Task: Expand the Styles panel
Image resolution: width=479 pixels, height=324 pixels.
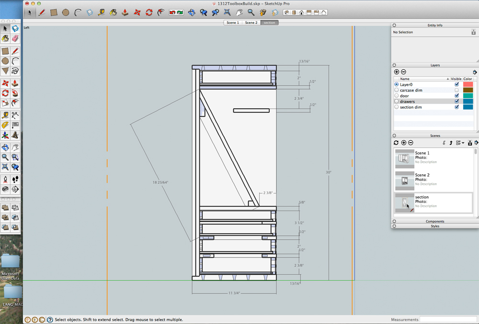Action: pos(435,226)
